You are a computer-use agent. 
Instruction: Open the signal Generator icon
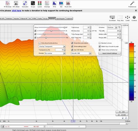[x=25, y=4]
